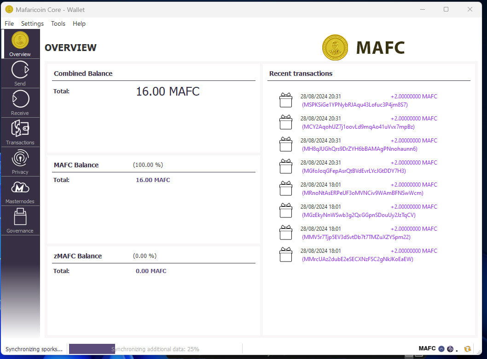Select the Overview tab in the sidebar
Image resolution: width=487 pixels, height=359 pixels.
(x=20, y=44)
